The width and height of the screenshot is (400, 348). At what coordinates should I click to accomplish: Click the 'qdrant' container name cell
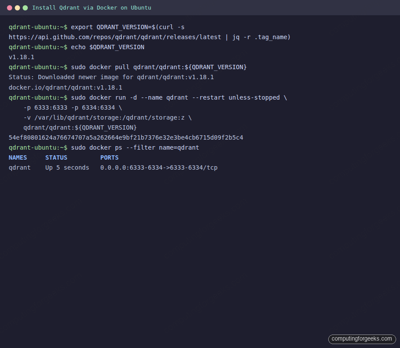click(x=20, y=168)
